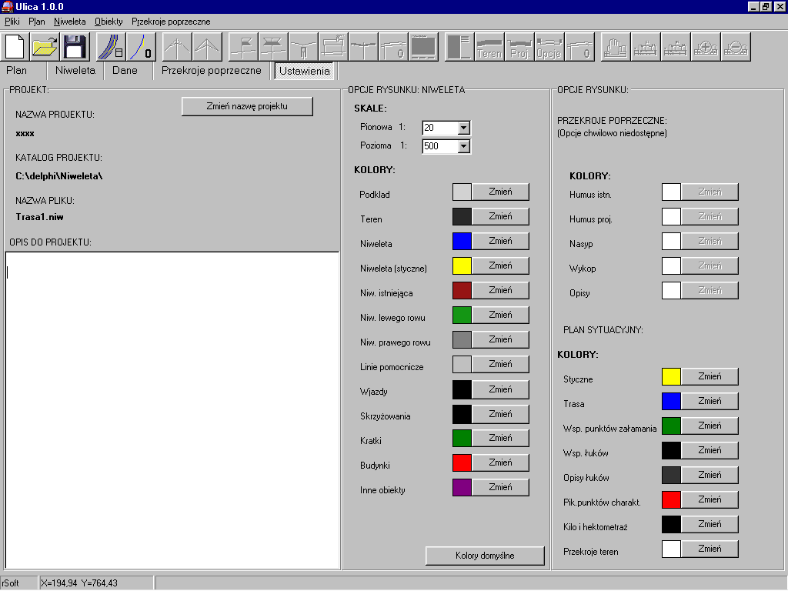The image size is (788, 591).
Task: Click the Proj. cross-section toolbar icon
Action: (519, 47)
